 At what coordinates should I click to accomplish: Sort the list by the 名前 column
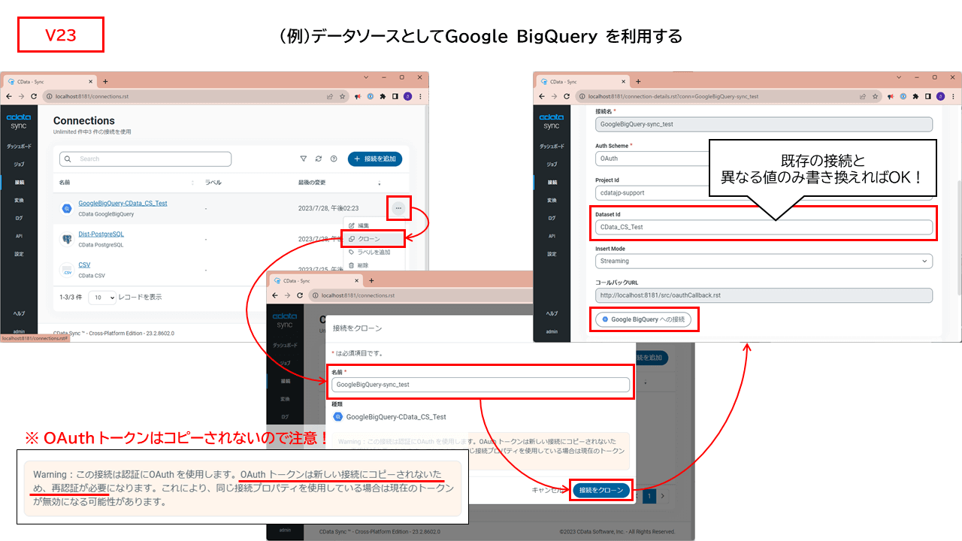pyautogui.click(x=66, y=183)
